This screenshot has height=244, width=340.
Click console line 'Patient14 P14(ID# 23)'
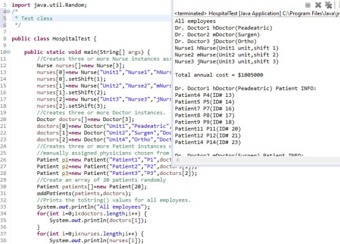(x=208, y=142)
